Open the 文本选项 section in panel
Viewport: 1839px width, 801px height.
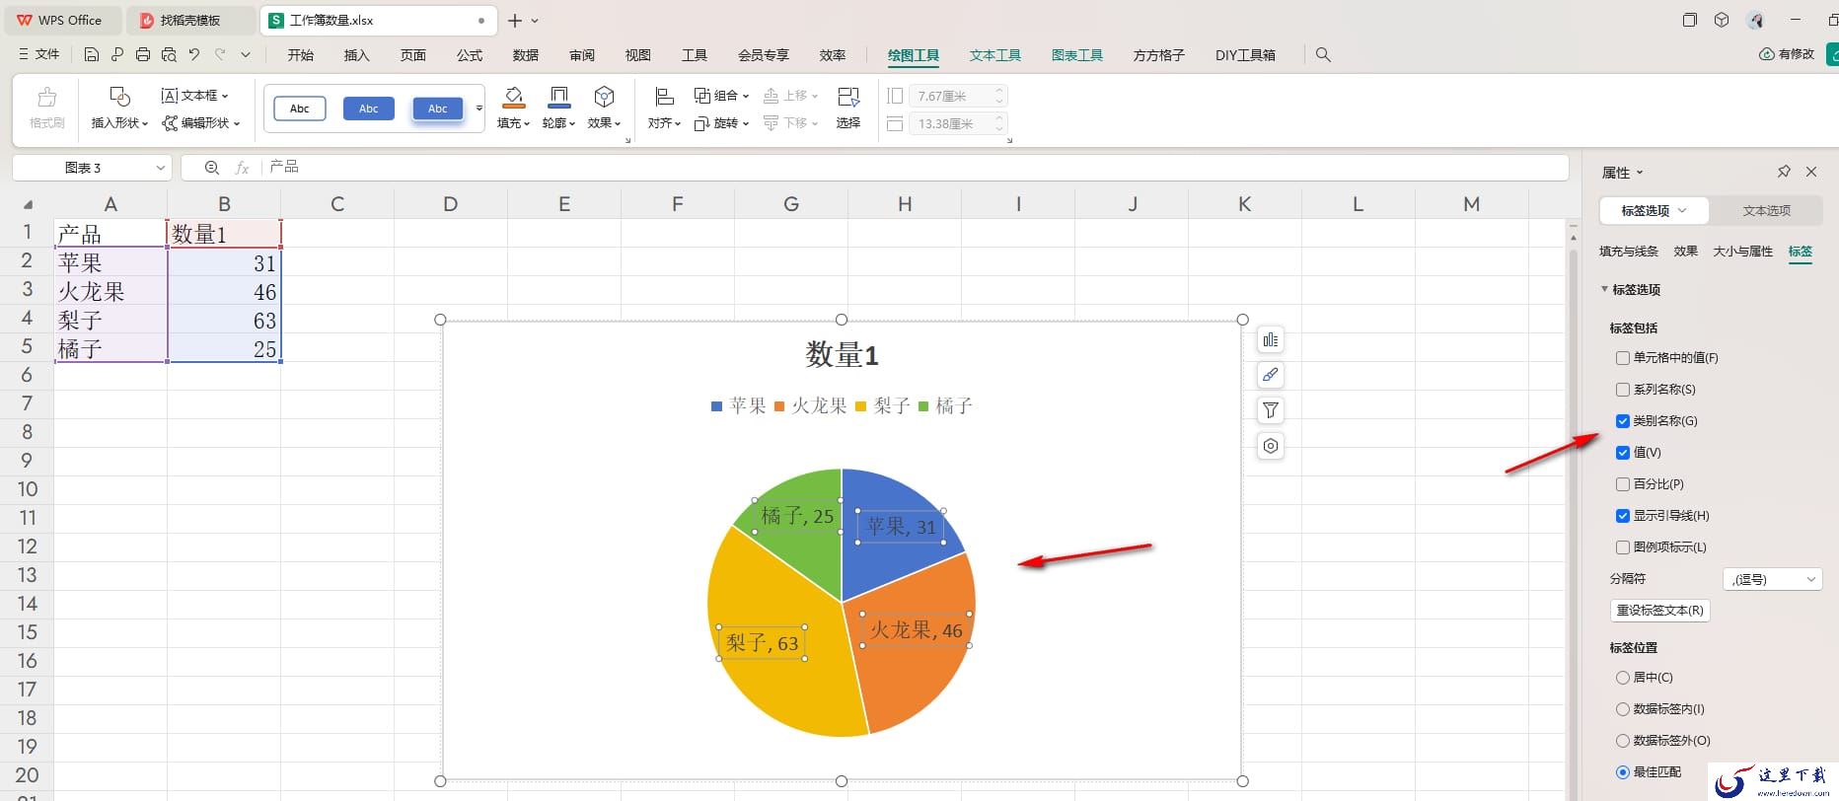(1766, 210)
